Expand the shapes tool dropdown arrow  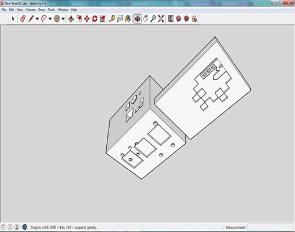click(63, 19)
